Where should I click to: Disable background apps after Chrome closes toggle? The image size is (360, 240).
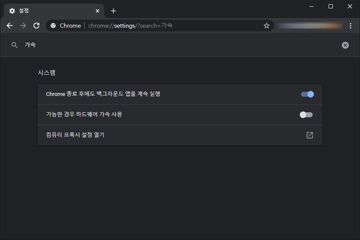pyautogui.click(x=307, y=94)
